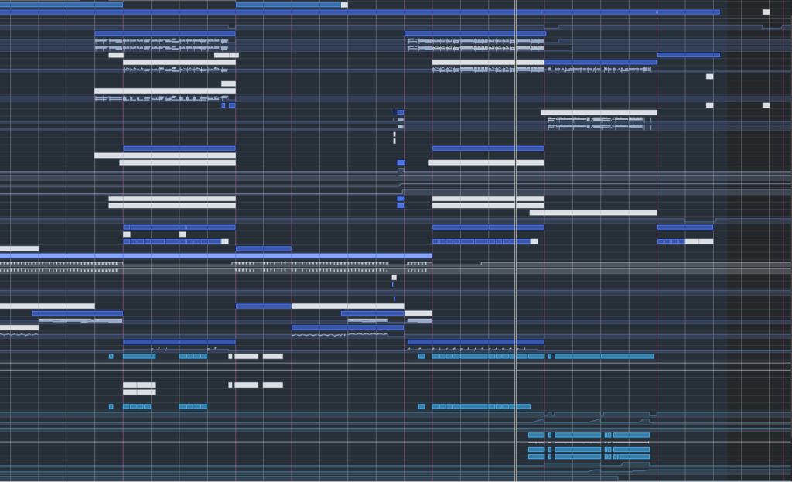This screenshot has width=792, height=482.
Task: Select the white clip adjoining the blue clip mid-screen
Action: point(347,306)
